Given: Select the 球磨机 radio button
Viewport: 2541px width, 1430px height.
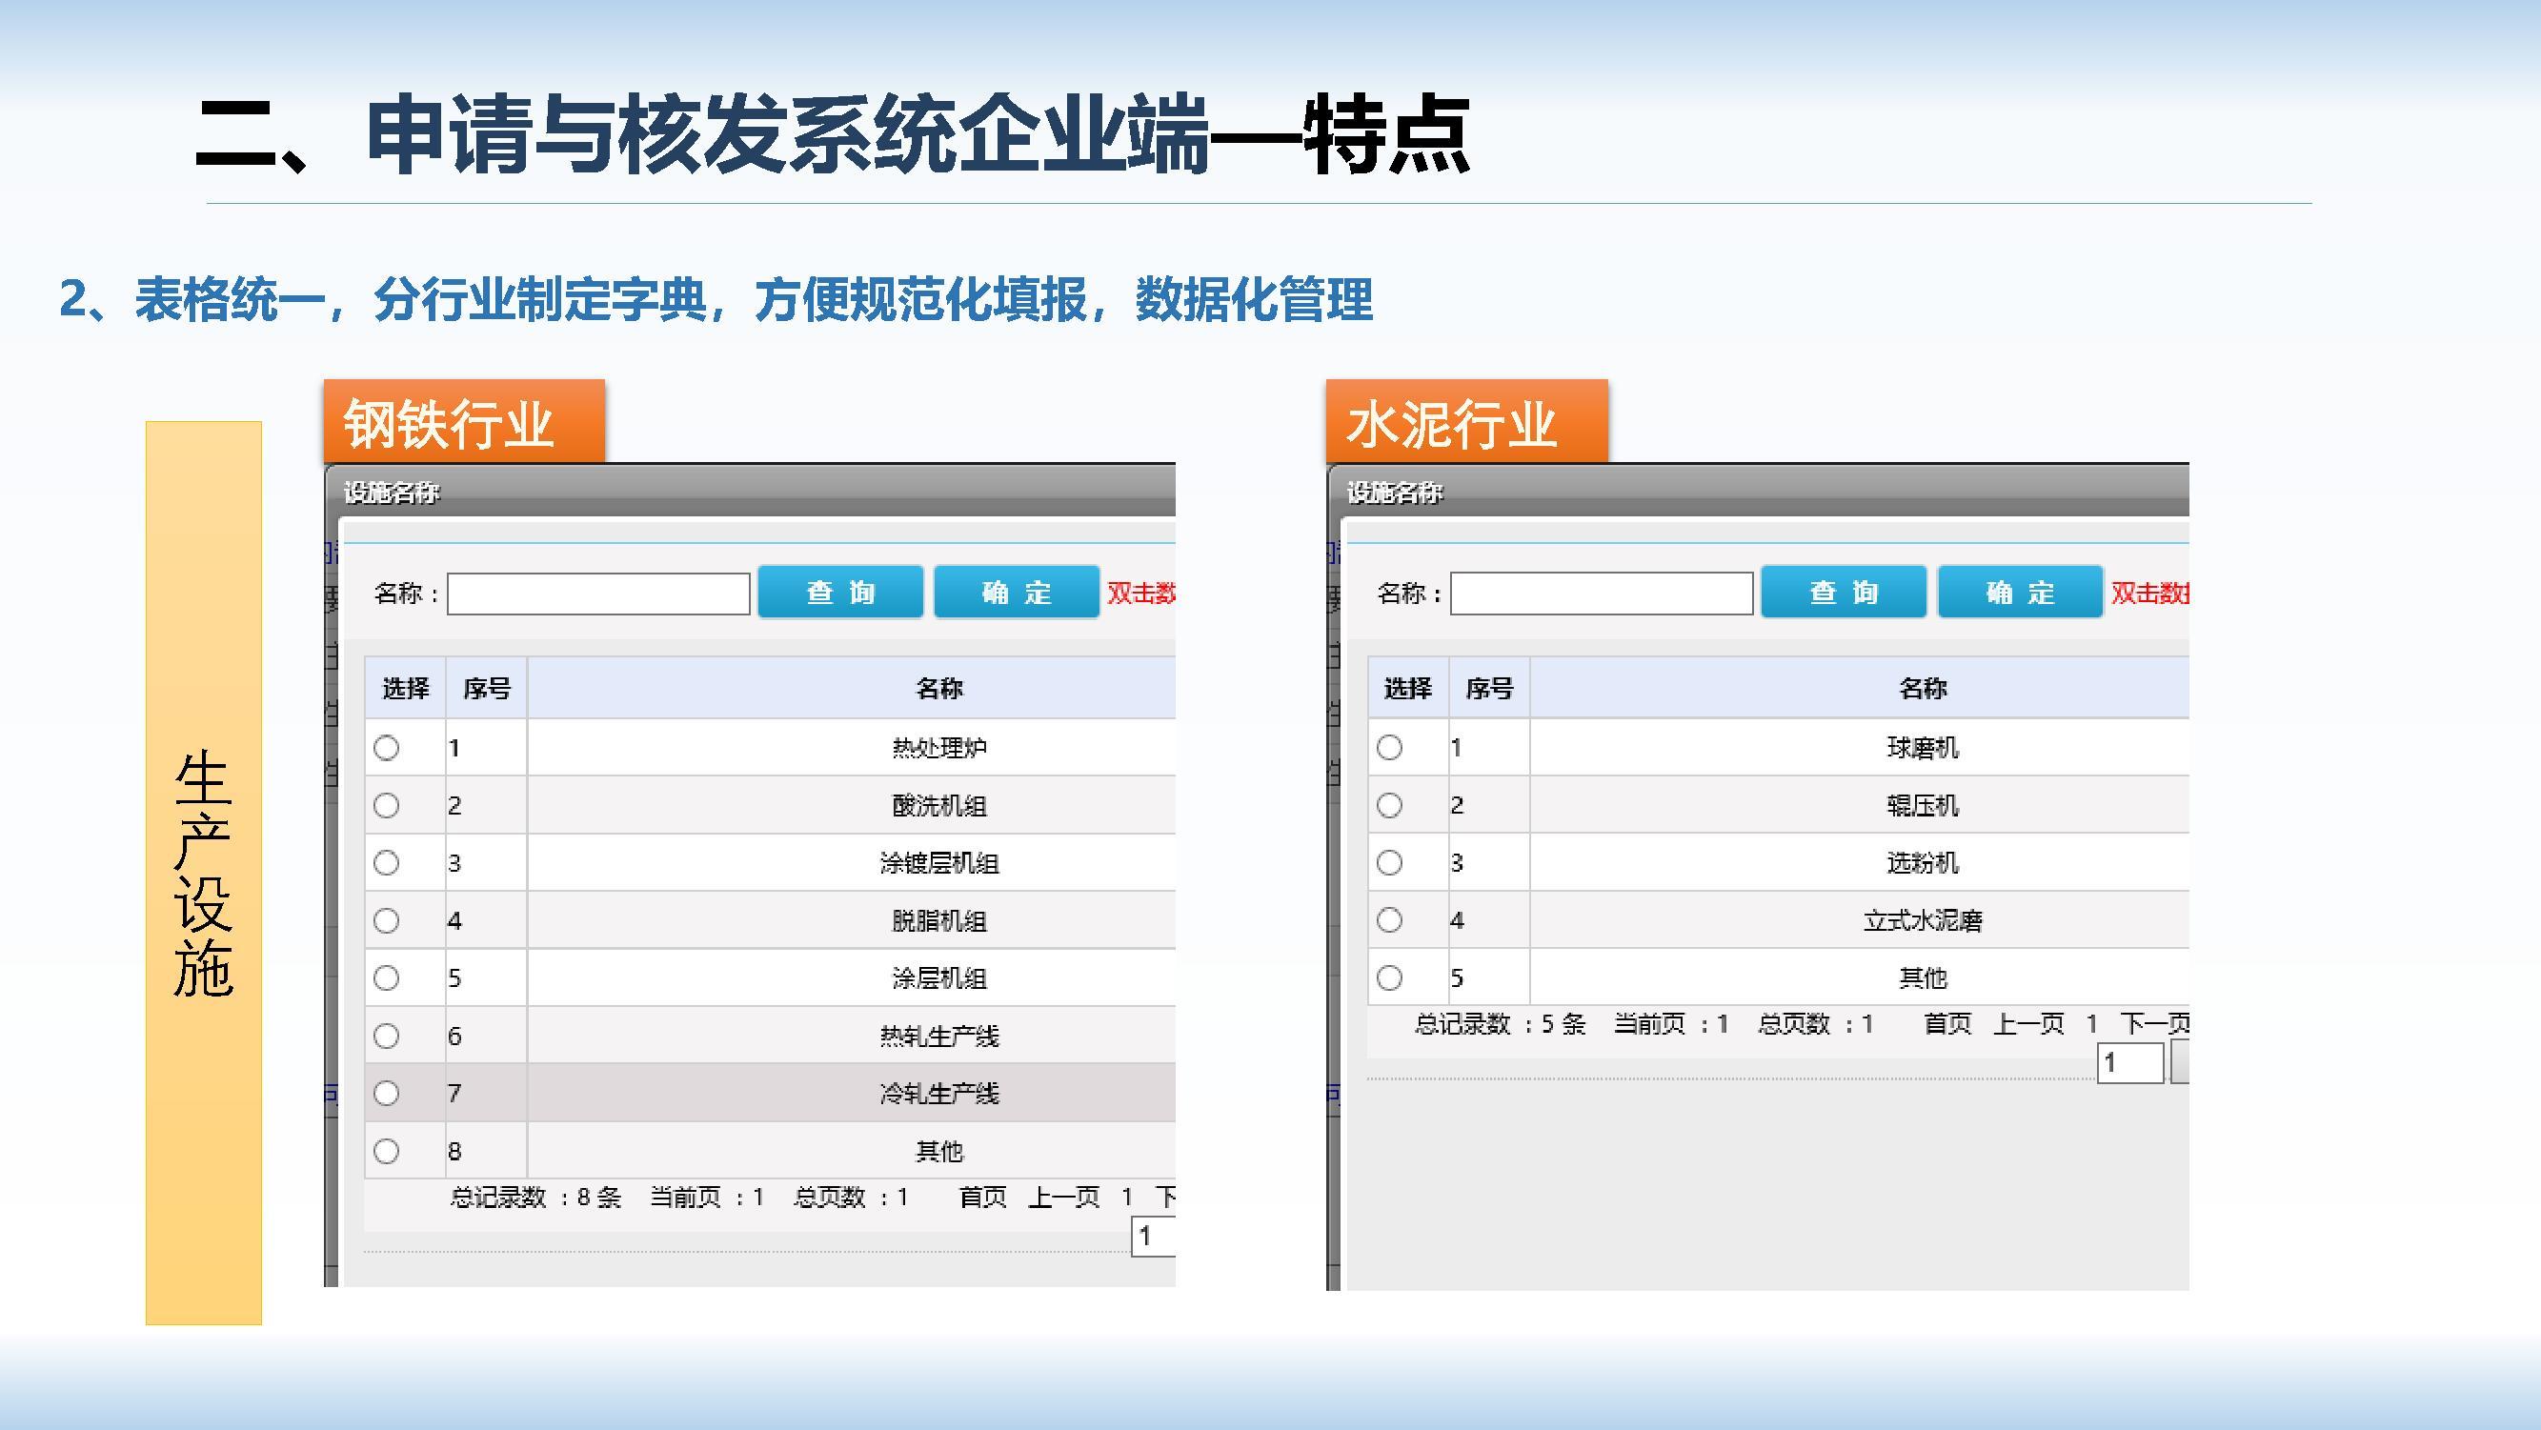Looking at the screenshot, I should pyautogui.click(x=1390, y=748).
